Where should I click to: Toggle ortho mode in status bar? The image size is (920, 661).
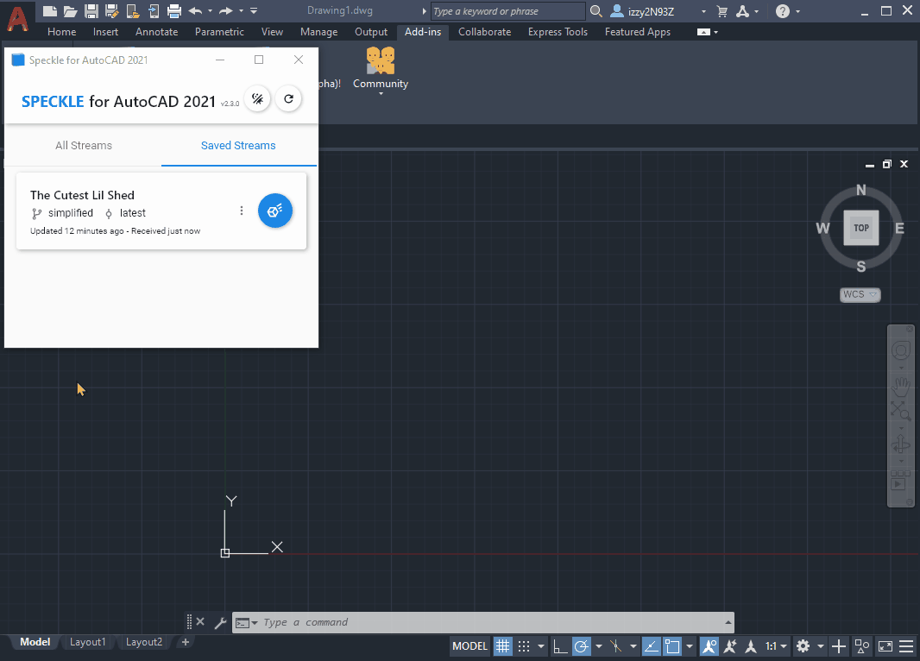coord(560,646)
